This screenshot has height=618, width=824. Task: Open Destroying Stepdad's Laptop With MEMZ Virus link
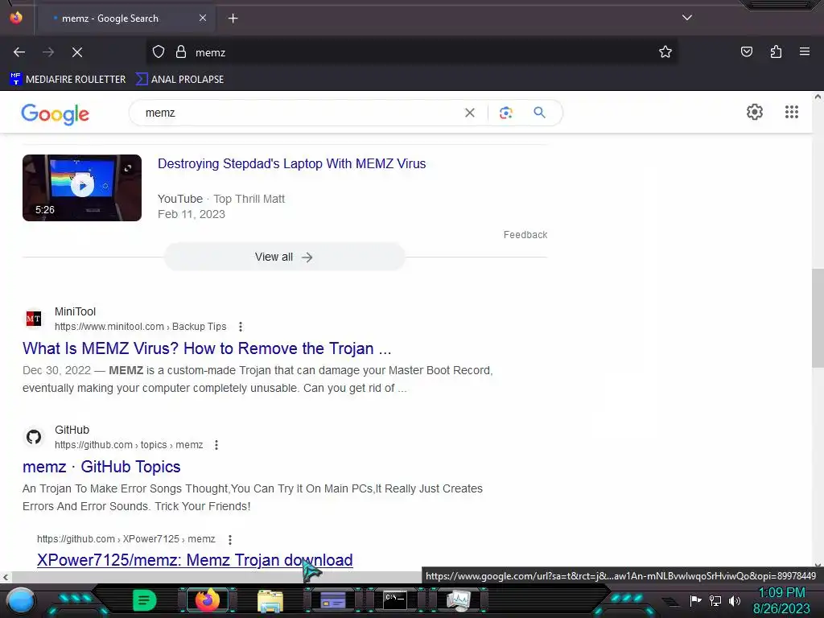pyautogui.click(x=291, y=163)
